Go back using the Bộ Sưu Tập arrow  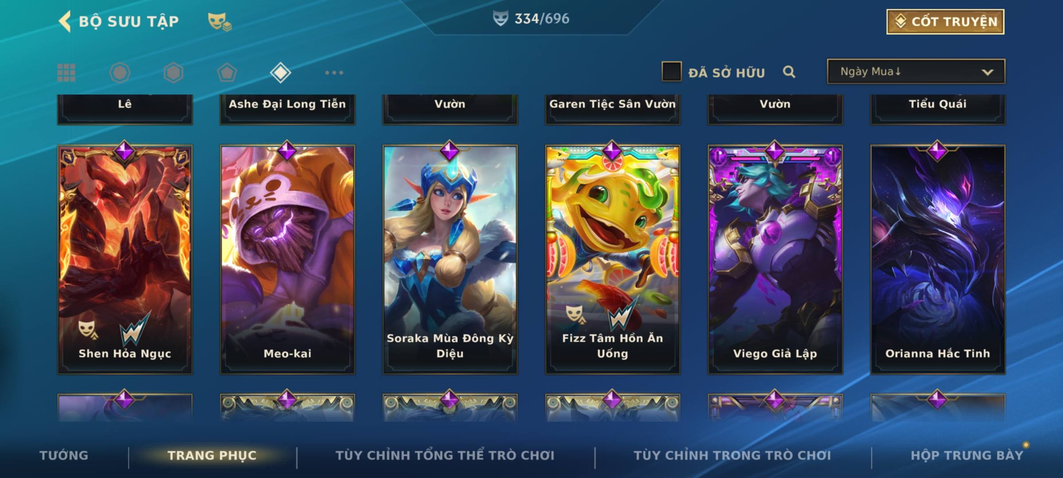[65, 21]
